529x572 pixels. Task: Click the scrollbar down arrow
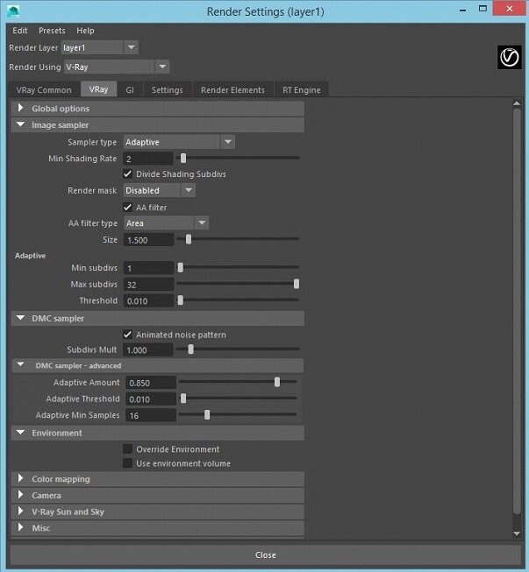[x=517, y=533]
